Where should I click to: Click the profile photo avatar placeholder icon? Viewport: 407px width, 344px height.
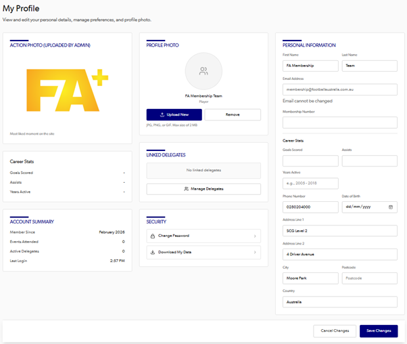(203, 71)
